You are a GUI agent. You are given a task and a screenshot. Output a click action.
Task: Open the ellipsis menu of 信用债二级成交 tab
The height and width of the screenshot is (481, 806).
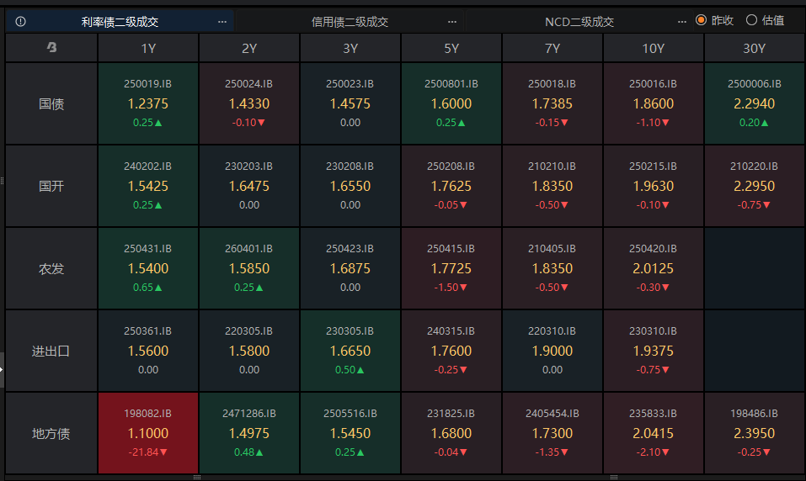452,21
